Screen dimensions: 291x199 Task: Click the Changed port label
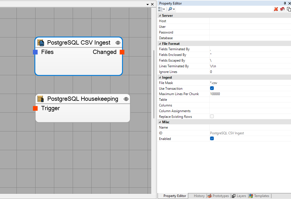pos(105,52)
